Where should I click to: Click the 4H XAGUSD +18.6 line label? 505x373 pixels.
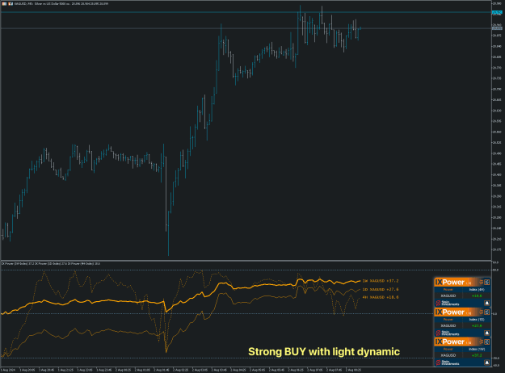click(381, 297)
